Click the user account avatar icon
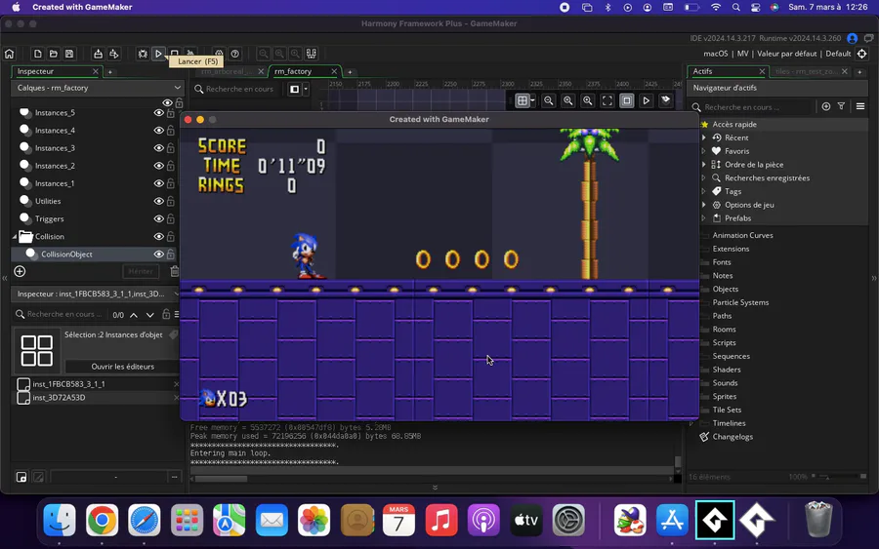The image size is (879, 549). pyautogui.click(x=852, y=38)
